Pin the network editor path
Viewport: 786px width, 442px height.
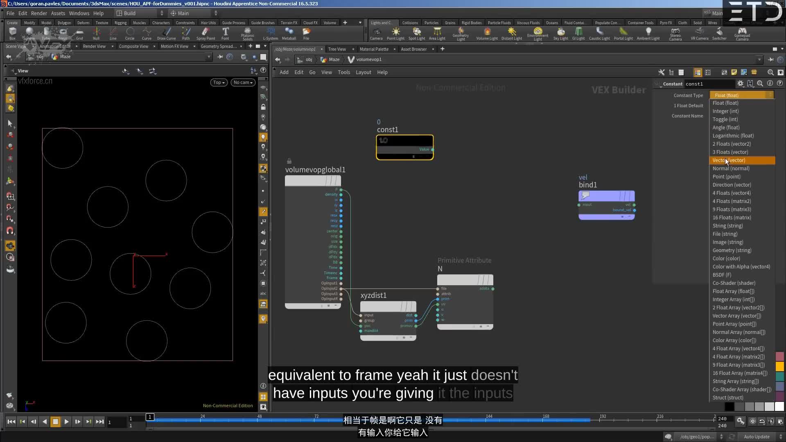[771, 59]
